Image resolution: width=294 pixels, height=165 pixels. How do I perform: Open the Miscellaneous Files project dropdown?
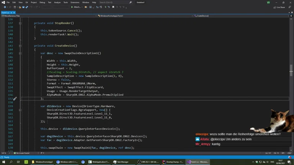pyautogui.click(x=49, y=16)
